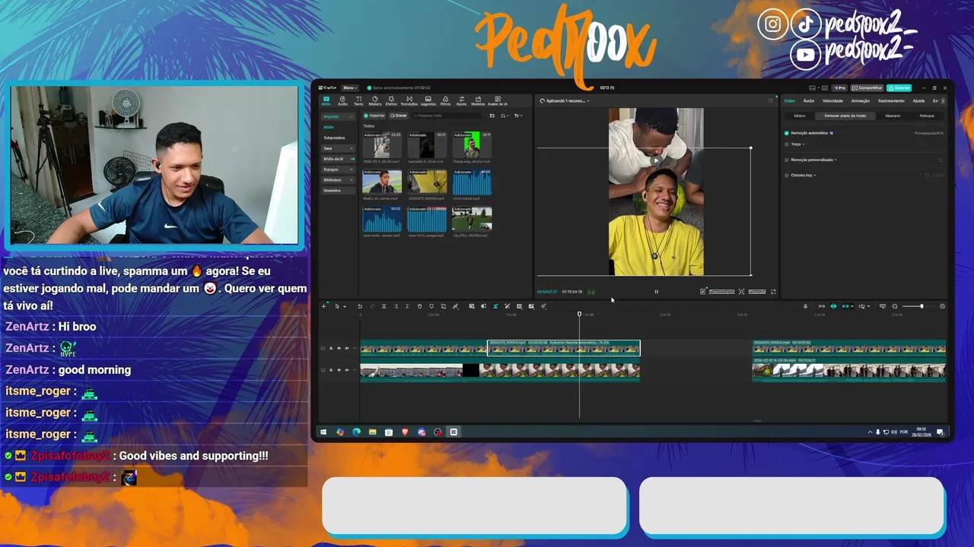Click the Importar media button
This screenshot has height=547, width=974.
point(374,115)
